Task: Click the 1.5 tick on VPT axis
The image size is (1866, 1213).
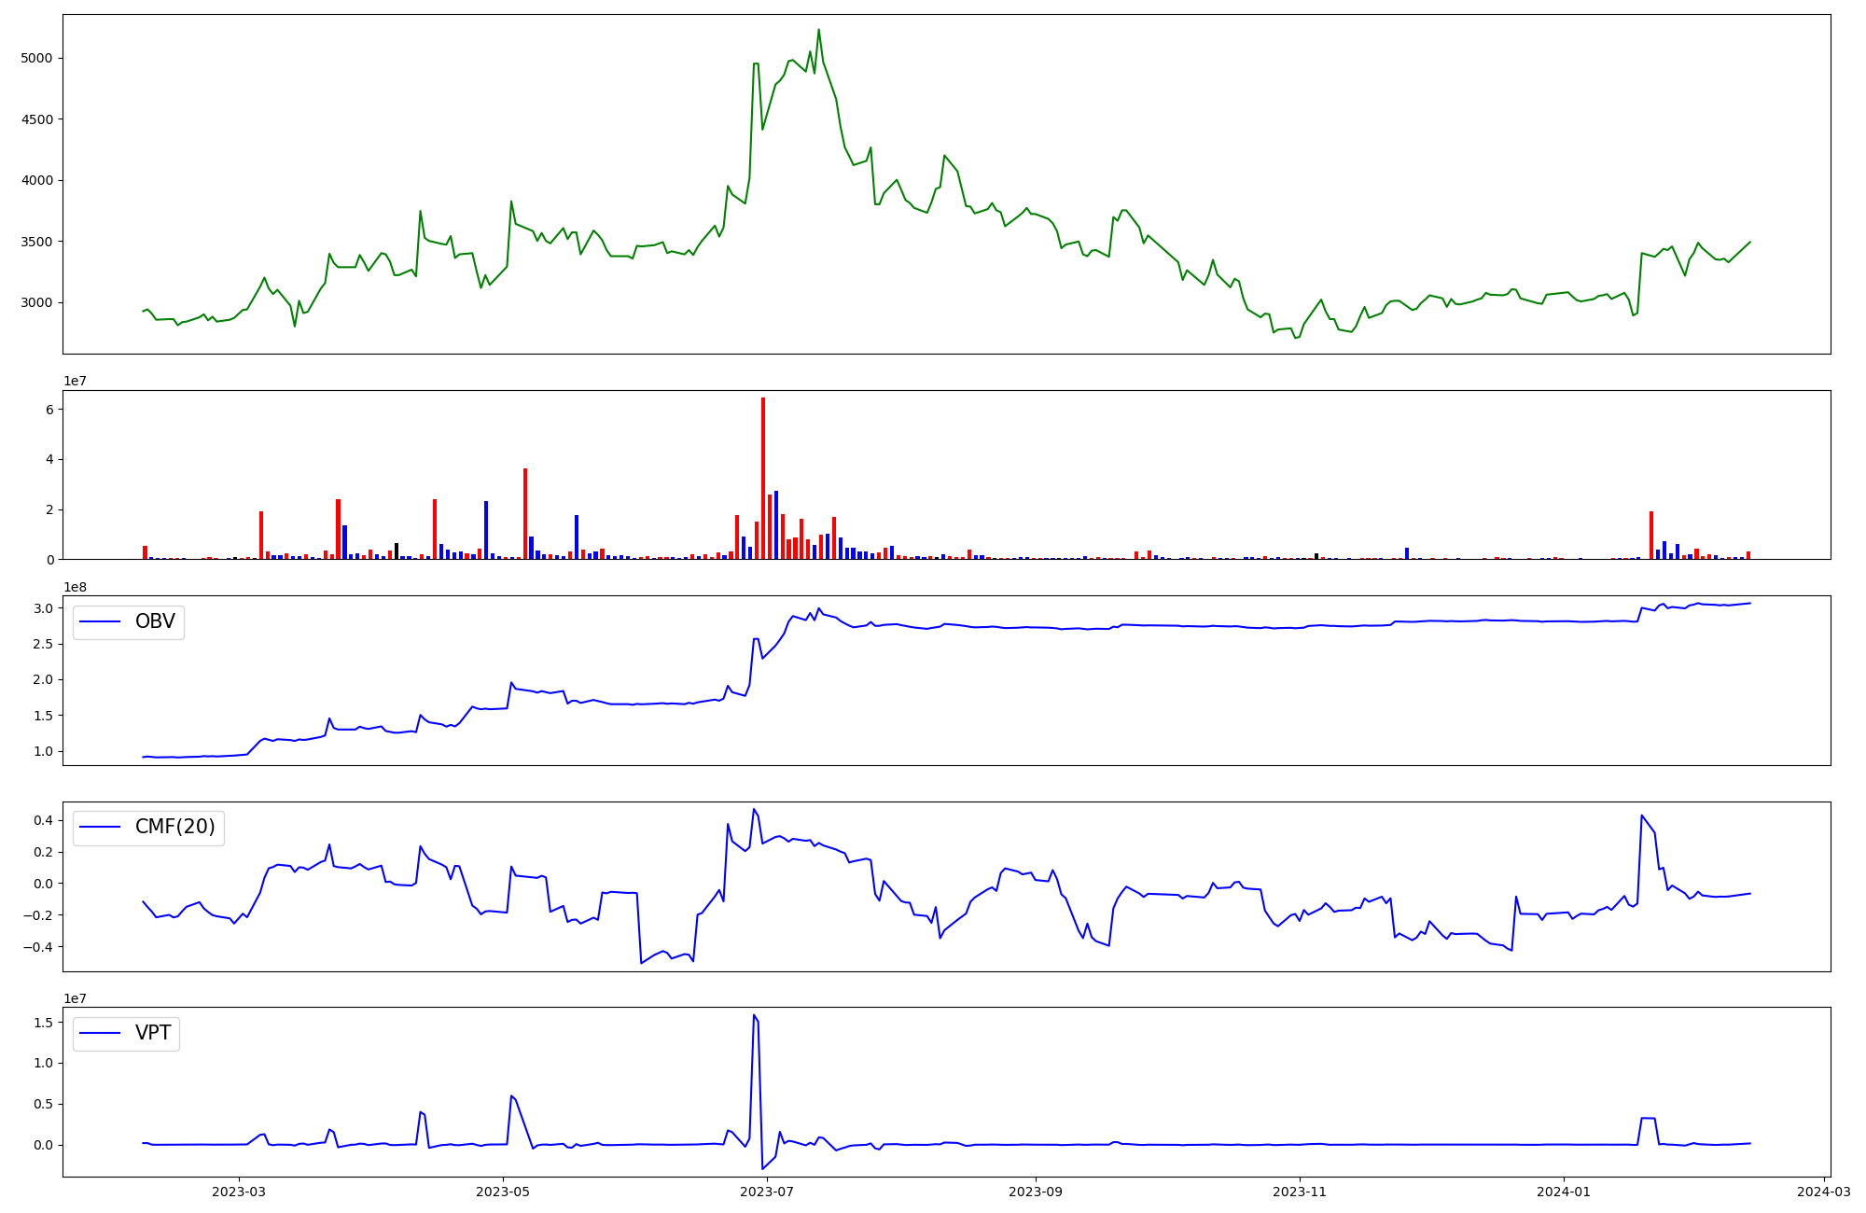Action: click(x=42, y=1023)
